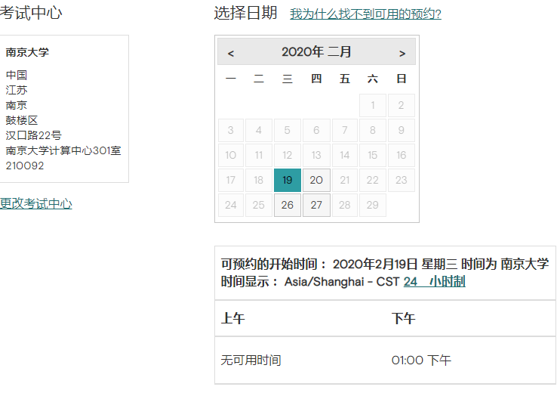Click the 2020年 二月 month header
Screen dimensions: 557x393
(316, 52)
